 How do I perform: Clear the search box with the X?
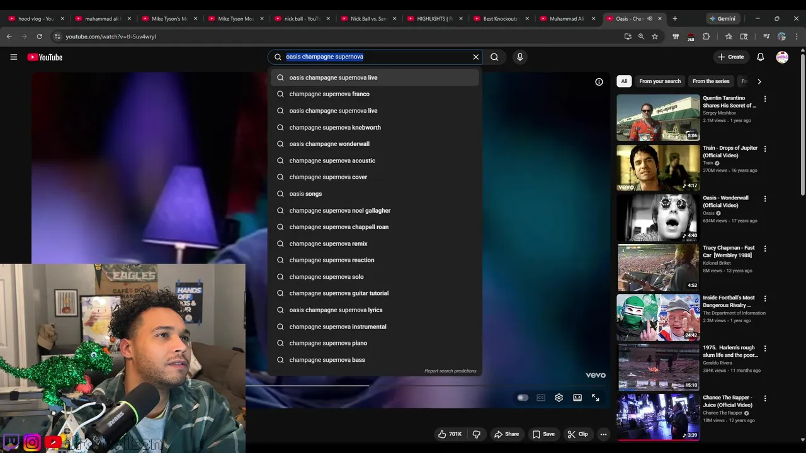pyautogui.click(x=476, y=57)
